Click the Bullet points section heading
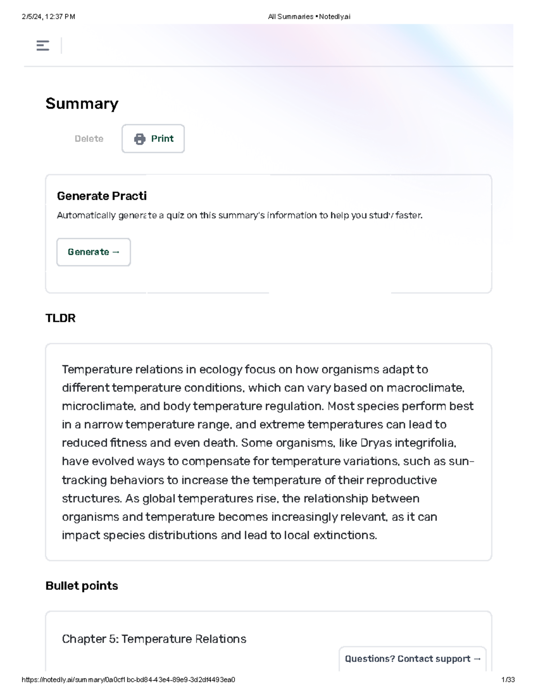Screen dimensions: 538x696 pyautogui.click(x=81, y=585)
